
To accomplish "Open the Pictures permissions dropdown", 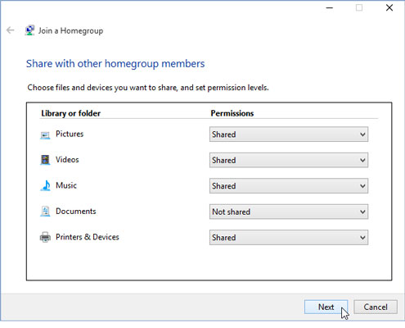I will 289,134.
